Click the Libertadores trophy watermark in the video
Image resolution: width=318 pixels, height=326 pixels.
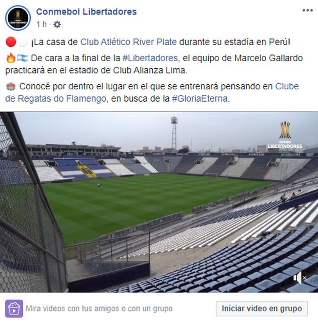(x=285, y=136)
